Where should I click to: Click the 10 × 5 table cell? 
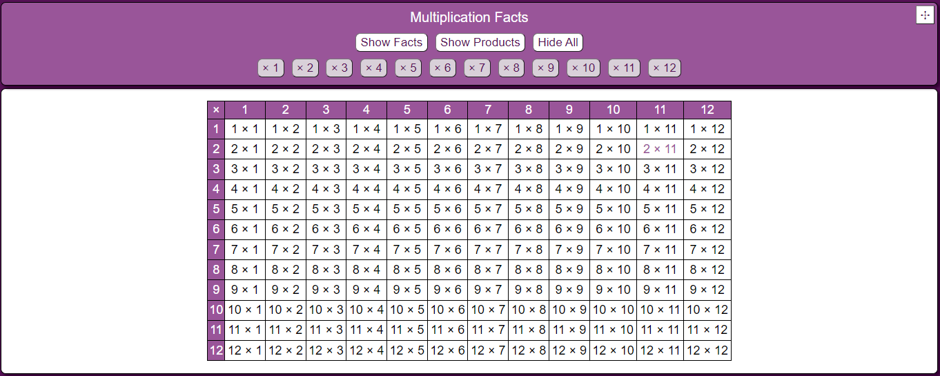(x=407, y=310)
